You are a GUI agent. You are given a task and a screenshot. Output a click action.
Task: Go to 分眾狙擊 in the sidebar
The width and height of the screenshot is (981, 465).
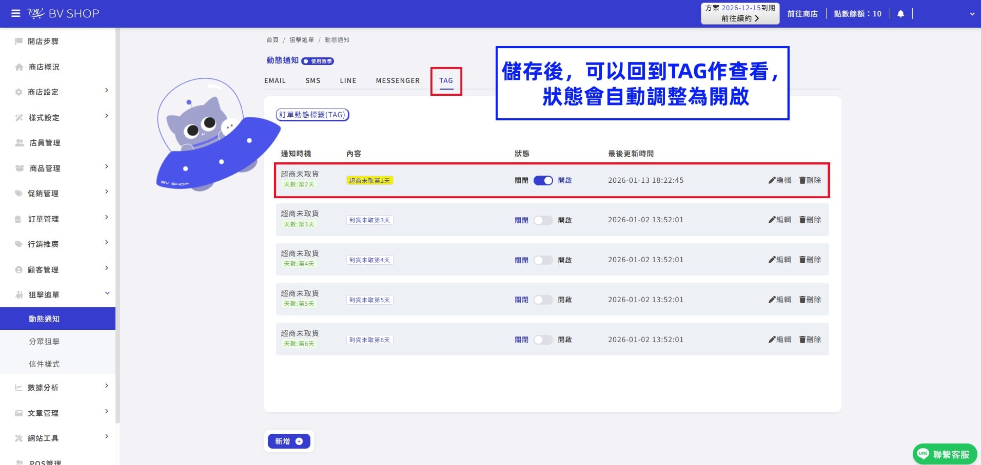(x=44, y=342)
